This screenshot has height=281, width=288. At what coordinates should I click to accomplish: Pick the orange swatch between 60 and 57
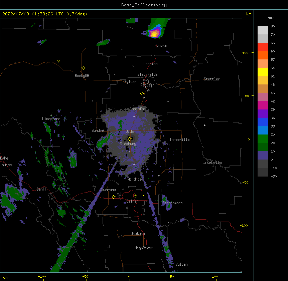tap(263, 55)
